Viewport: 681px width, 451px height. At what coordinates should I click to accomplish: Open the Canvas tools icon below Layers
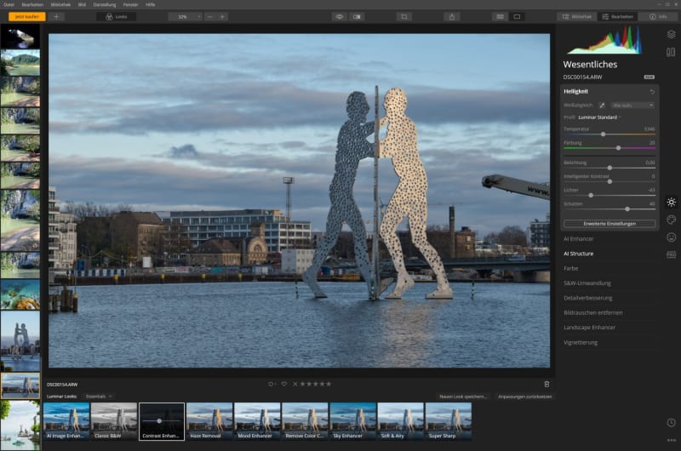point(671,52)
